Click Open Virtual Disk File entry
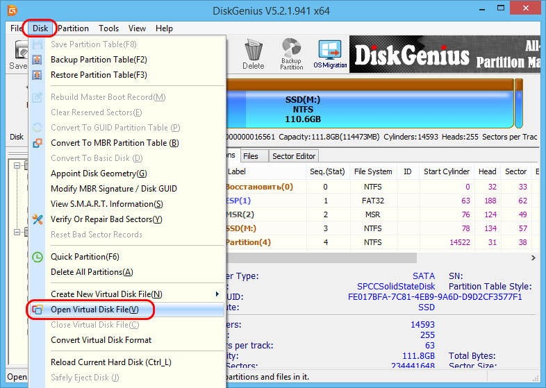The height and width of the screenshot is (388, 546). (127, 310)
